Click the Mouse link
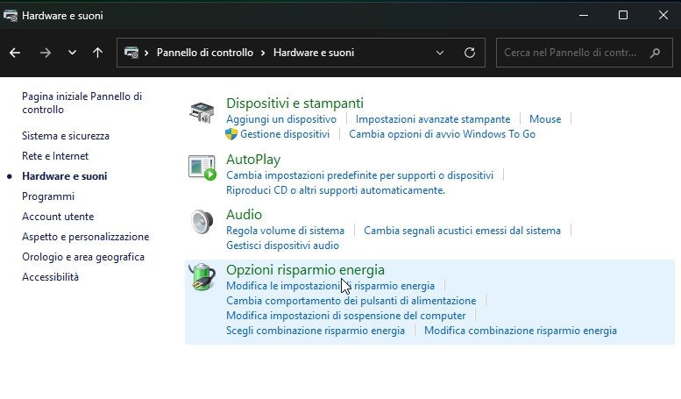Viewport: 681px width, 399px height. click(545, 119)
